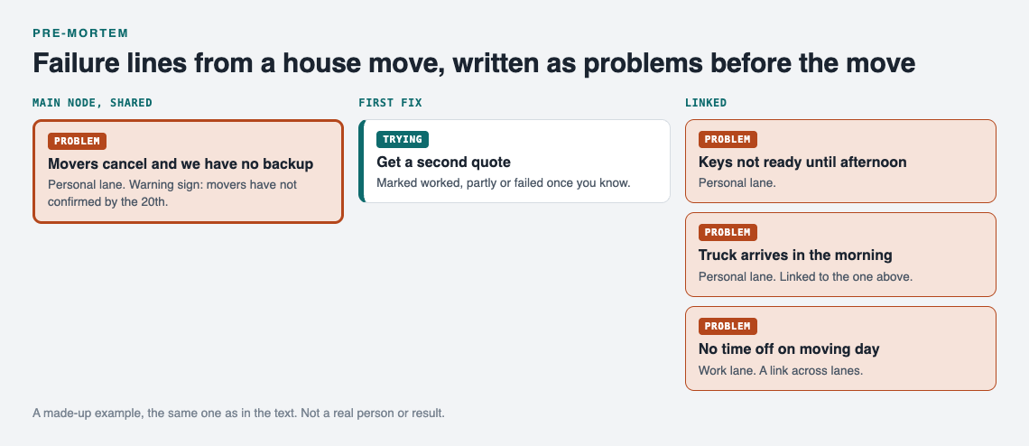Click the 'PRE-MORTEM' label
This screenshot has height=446, width=1029.
point(80,33)
